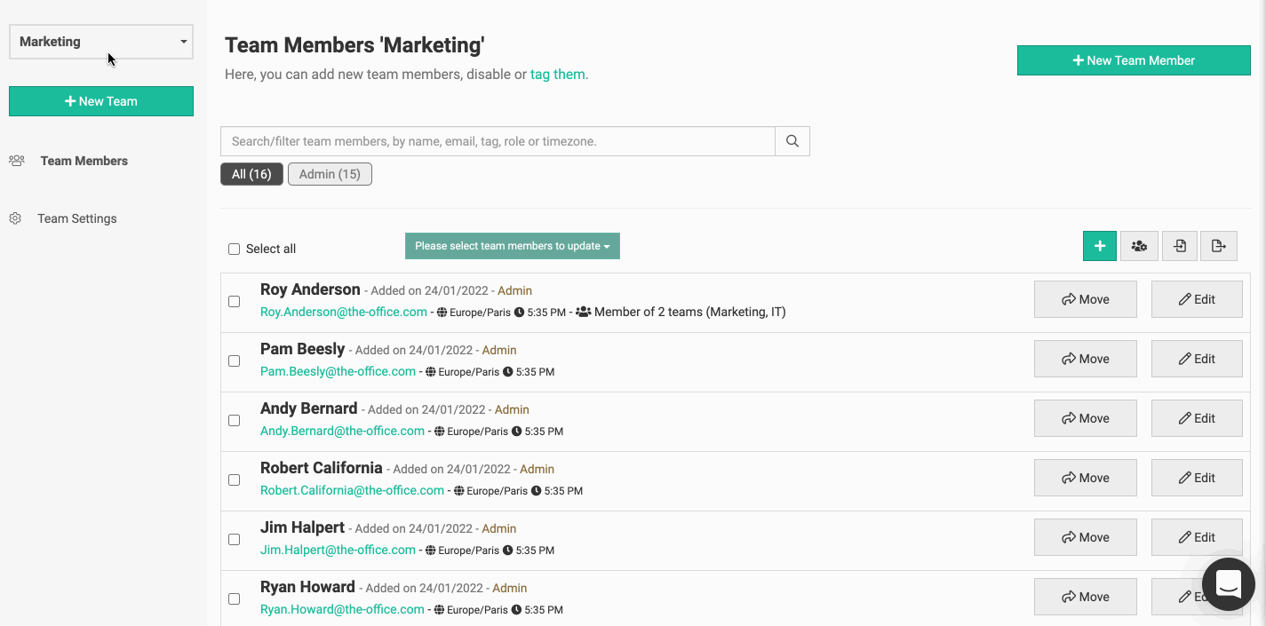Focus the search/filter team members field

click(x=498, y=141)
